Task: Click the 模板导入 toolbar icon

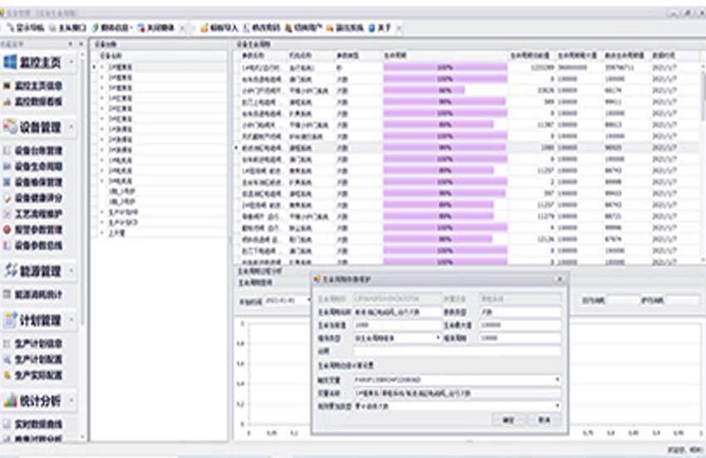Action: click(x=205, y=27)
